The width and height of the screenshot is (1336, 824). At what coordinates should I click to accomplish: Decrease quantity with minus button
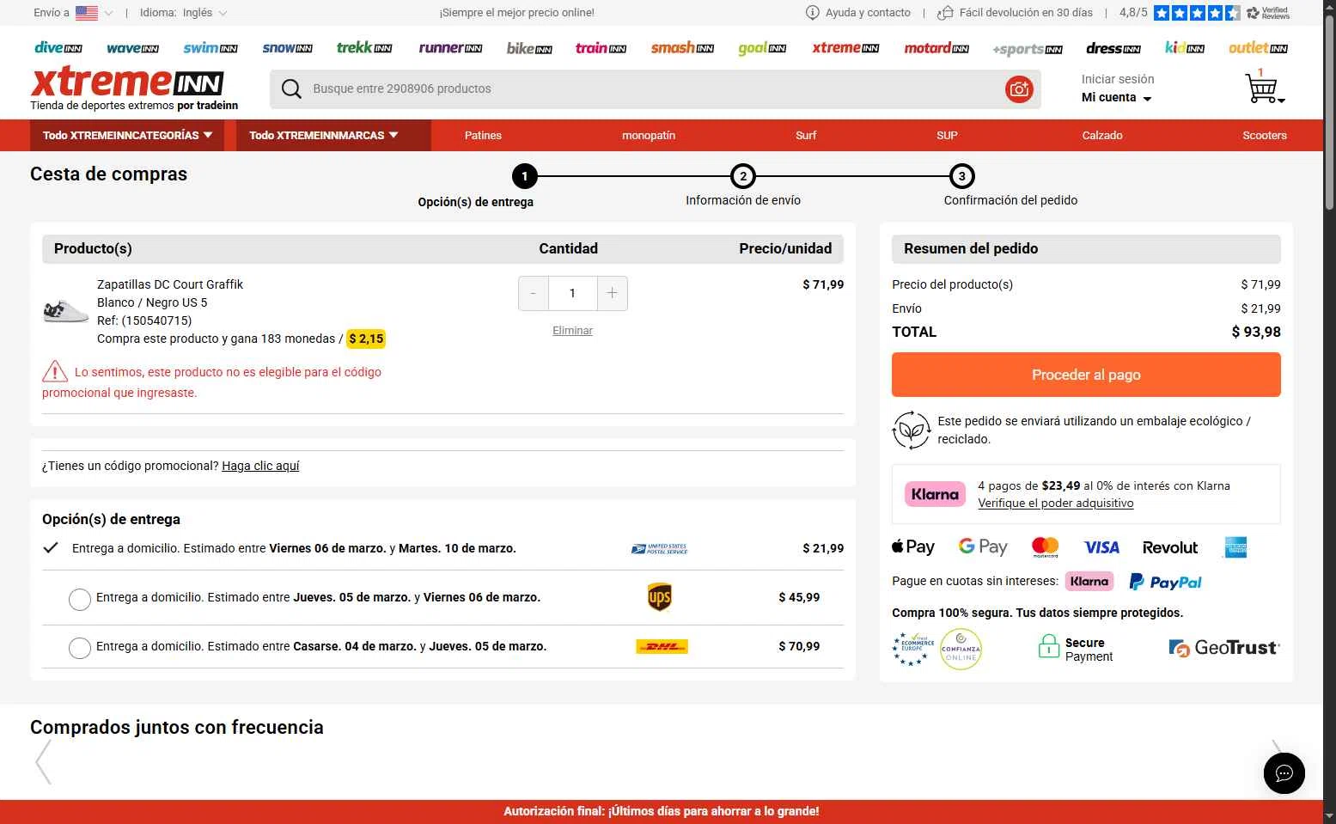[534, 293]
